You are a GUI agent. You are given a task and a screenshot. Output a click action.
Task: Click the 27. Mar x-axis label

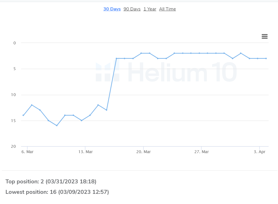[x=201, y=152]
